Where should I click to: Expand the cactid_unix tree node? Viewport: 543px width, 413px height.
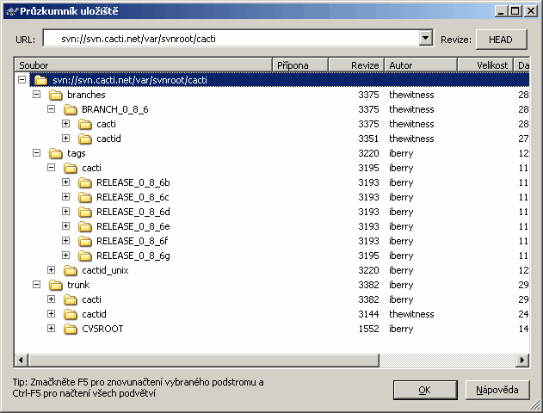coord(51,270)
